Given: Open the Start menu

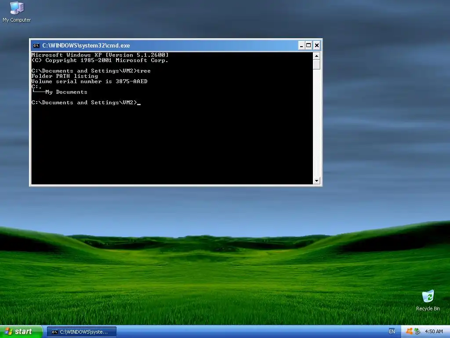Looking at the screenshot, I should click(21, 332).
